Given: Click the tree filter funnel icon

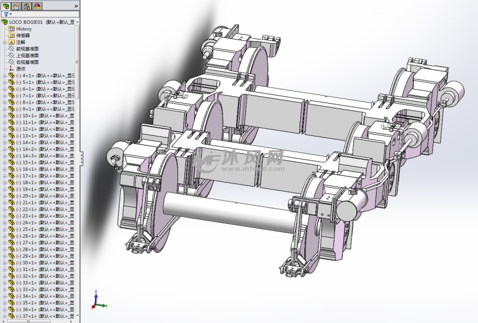Looking at the screenshot, I should coord(6,14).
